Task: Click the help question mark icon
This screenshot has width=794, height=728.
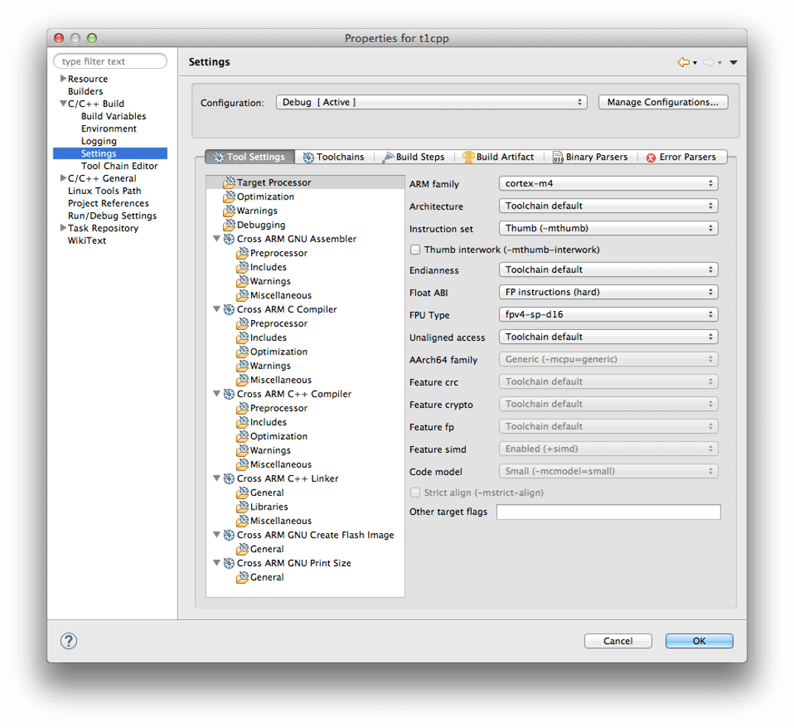Action: 69,641
